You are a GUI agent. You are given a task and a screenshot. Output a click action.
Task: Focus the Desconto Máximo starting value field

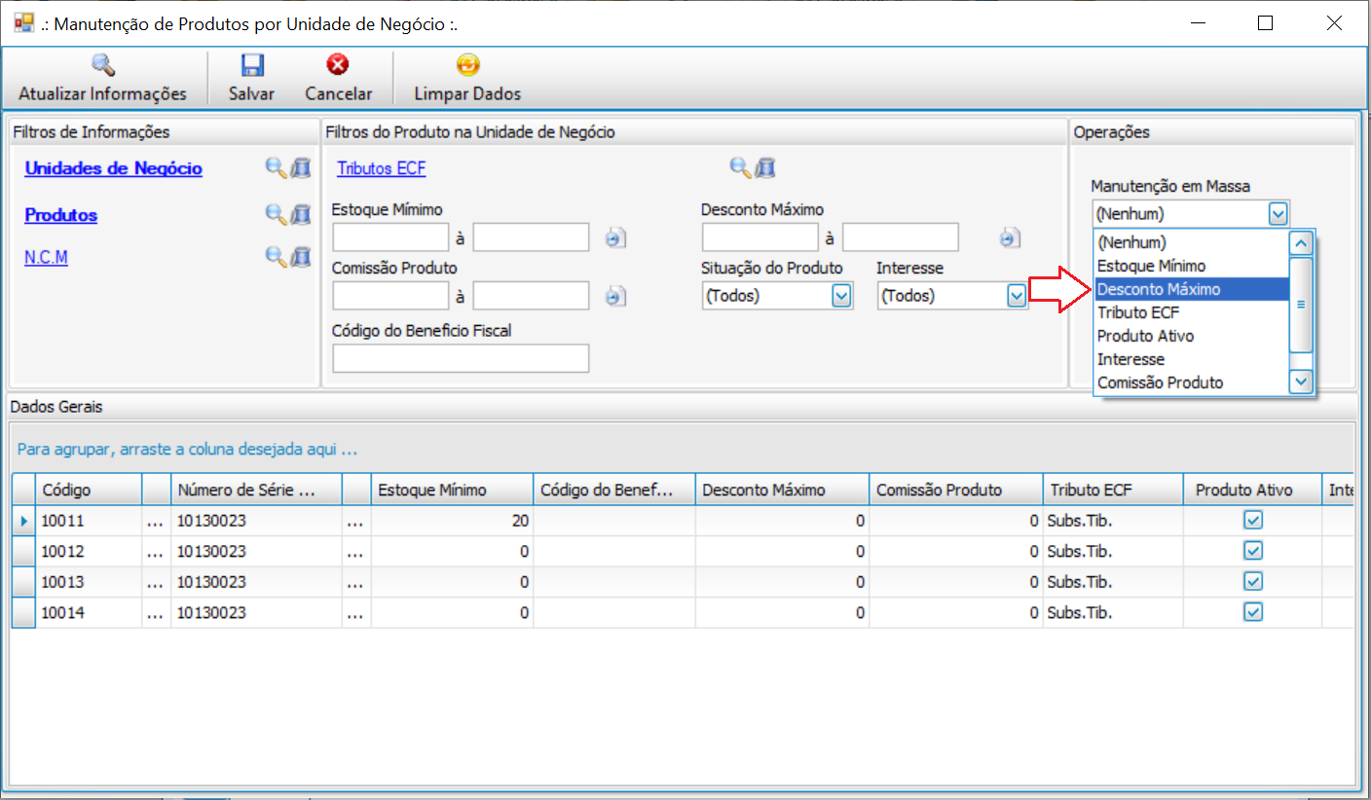pos(760,237)
